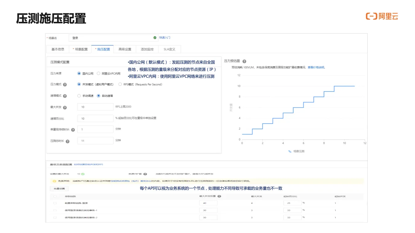Choose 并发模式 (虚拟用户模式) radio
Screen dimensions: 415x233
point(79,84)
